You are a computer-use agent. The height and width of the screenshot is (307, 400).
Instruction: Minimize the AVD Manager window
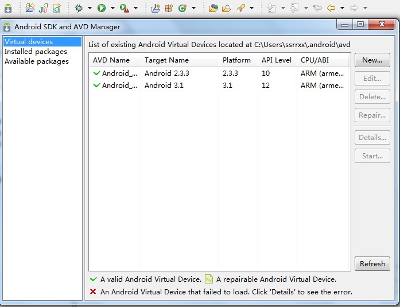click(x=345, y=25)
